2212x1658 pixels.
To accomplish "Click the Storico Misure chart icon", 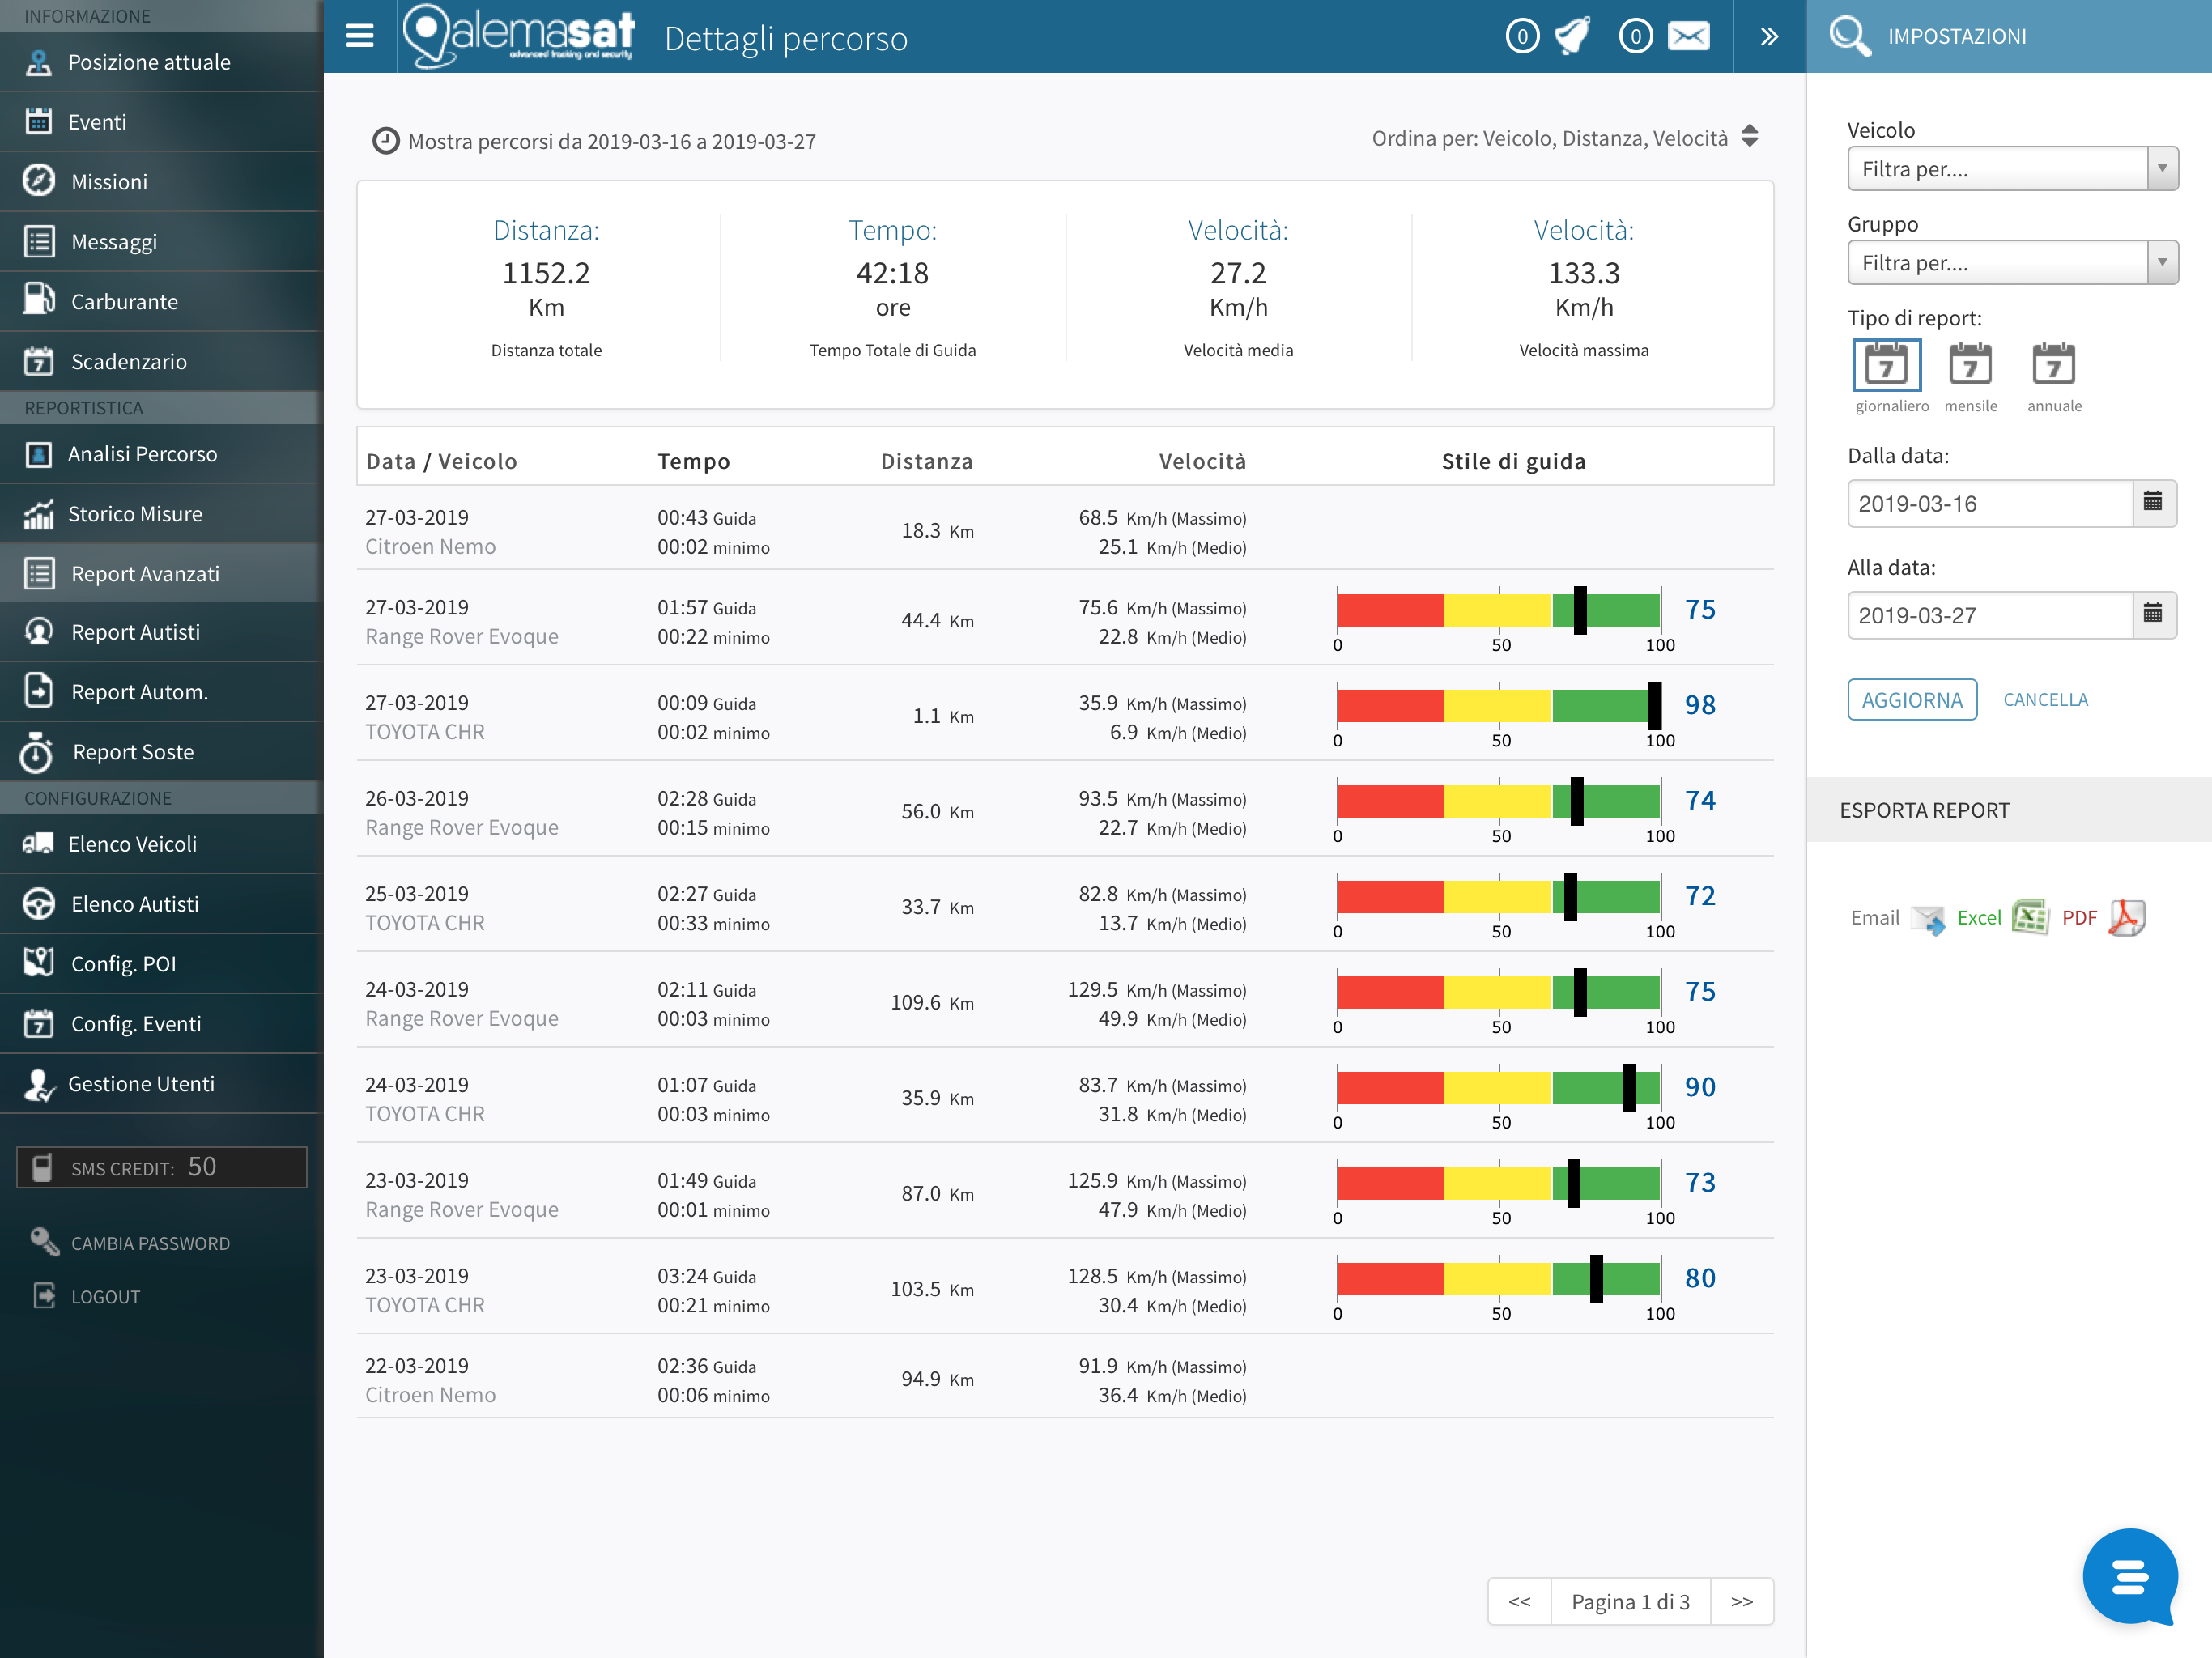I will (x=38, y=514).
